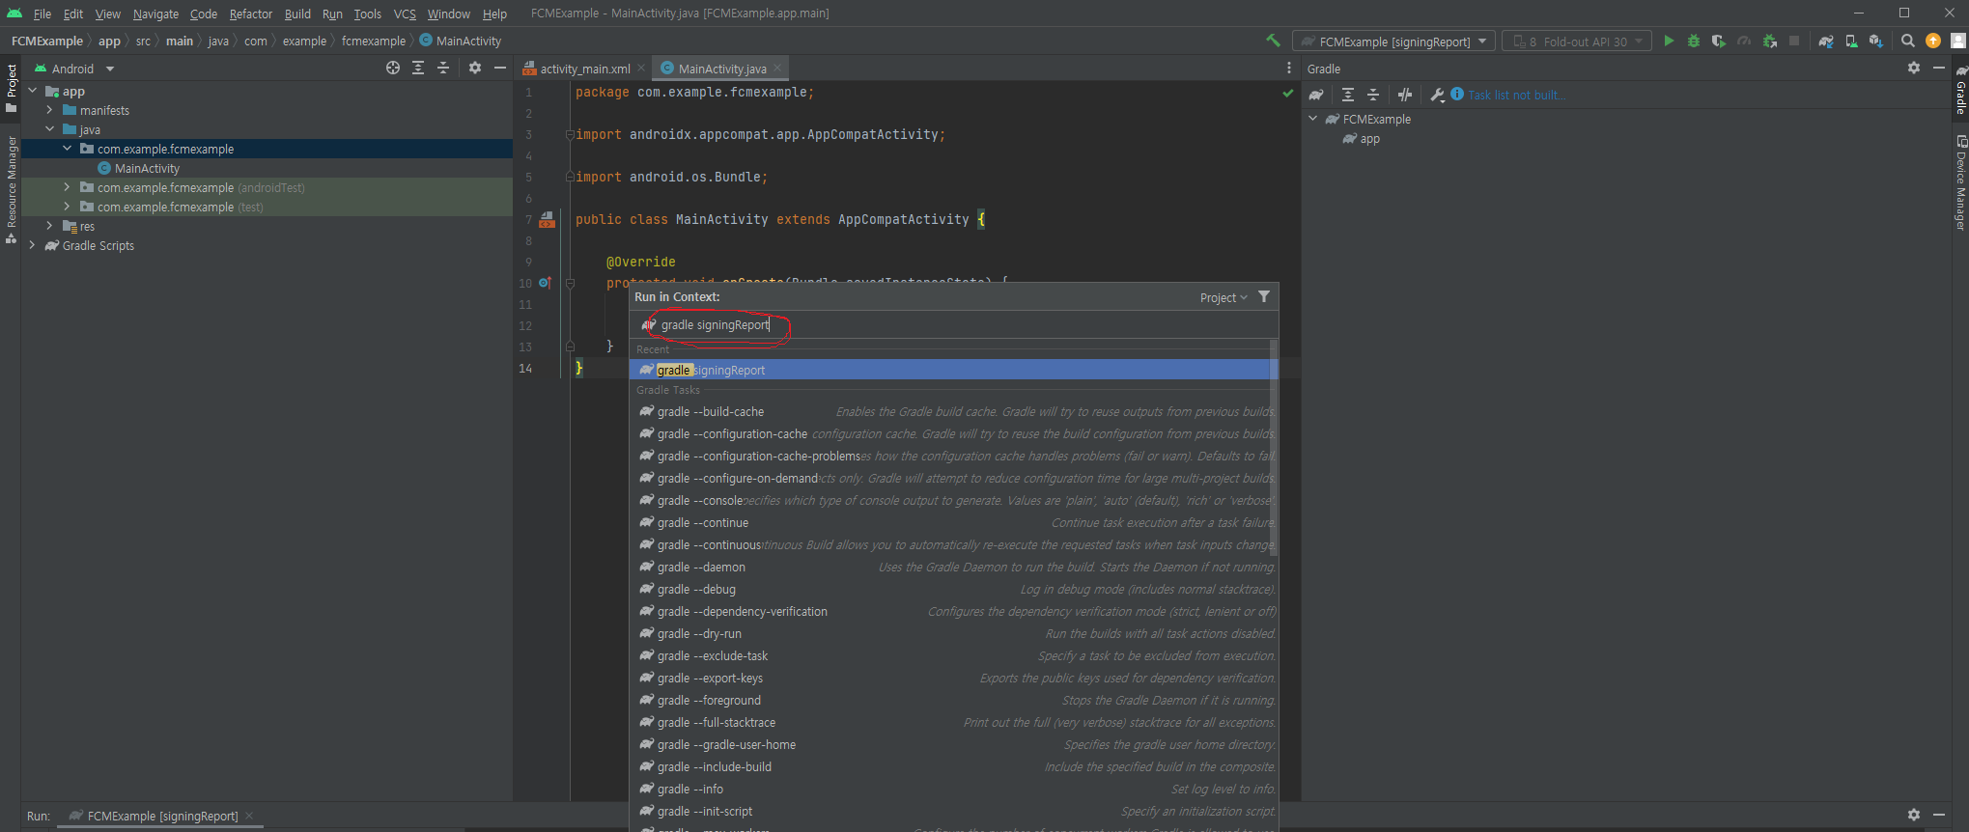The image size is (1969, 832).
Task: Choose gradle --dry-run task option
Action: (x=953, y=633)
